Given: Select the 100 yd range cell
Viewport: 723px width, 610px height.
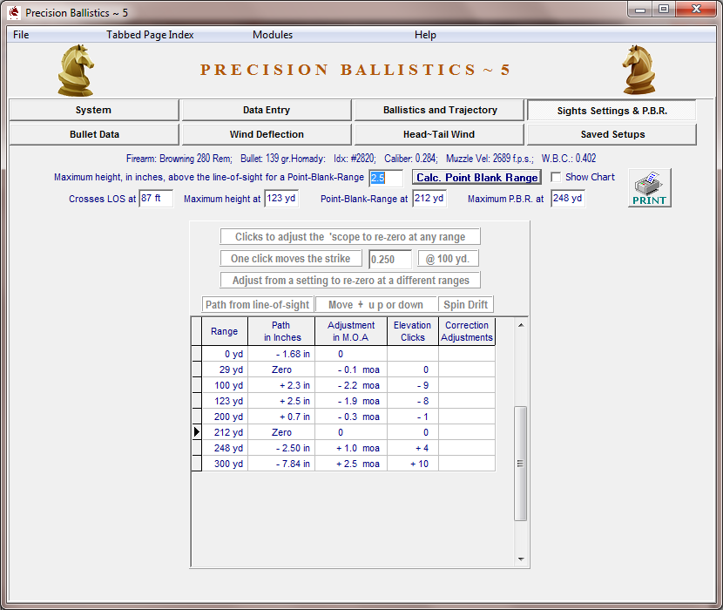Looking at the screenshot, I should coord(225,385).
